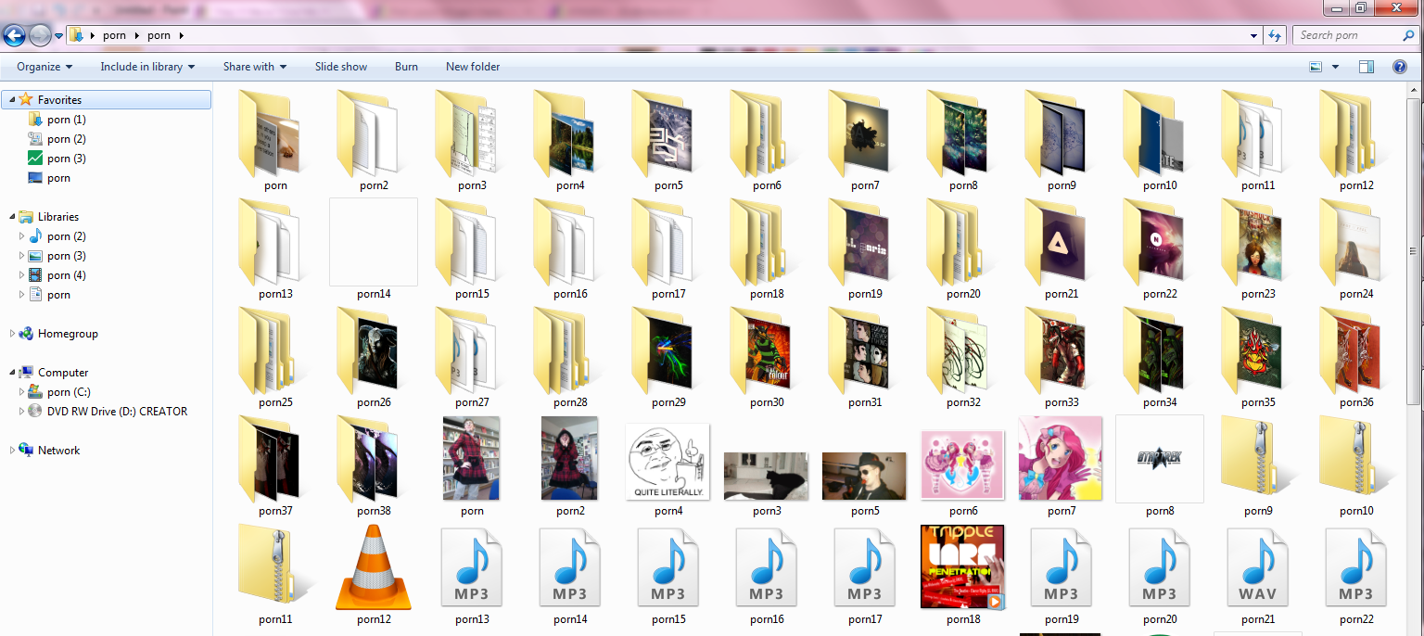Select the DVD RW Drive (D:) CREATOR

117,412
